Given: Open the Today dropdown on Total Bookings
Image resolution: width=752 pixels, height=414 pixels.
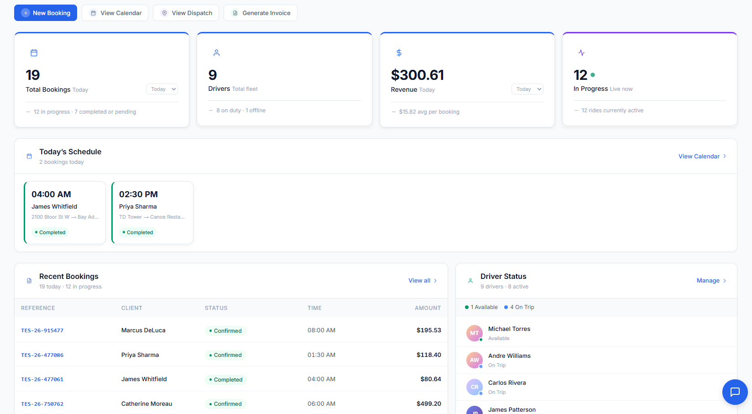Looking at the screenshot, I should [x=162, y=89].
